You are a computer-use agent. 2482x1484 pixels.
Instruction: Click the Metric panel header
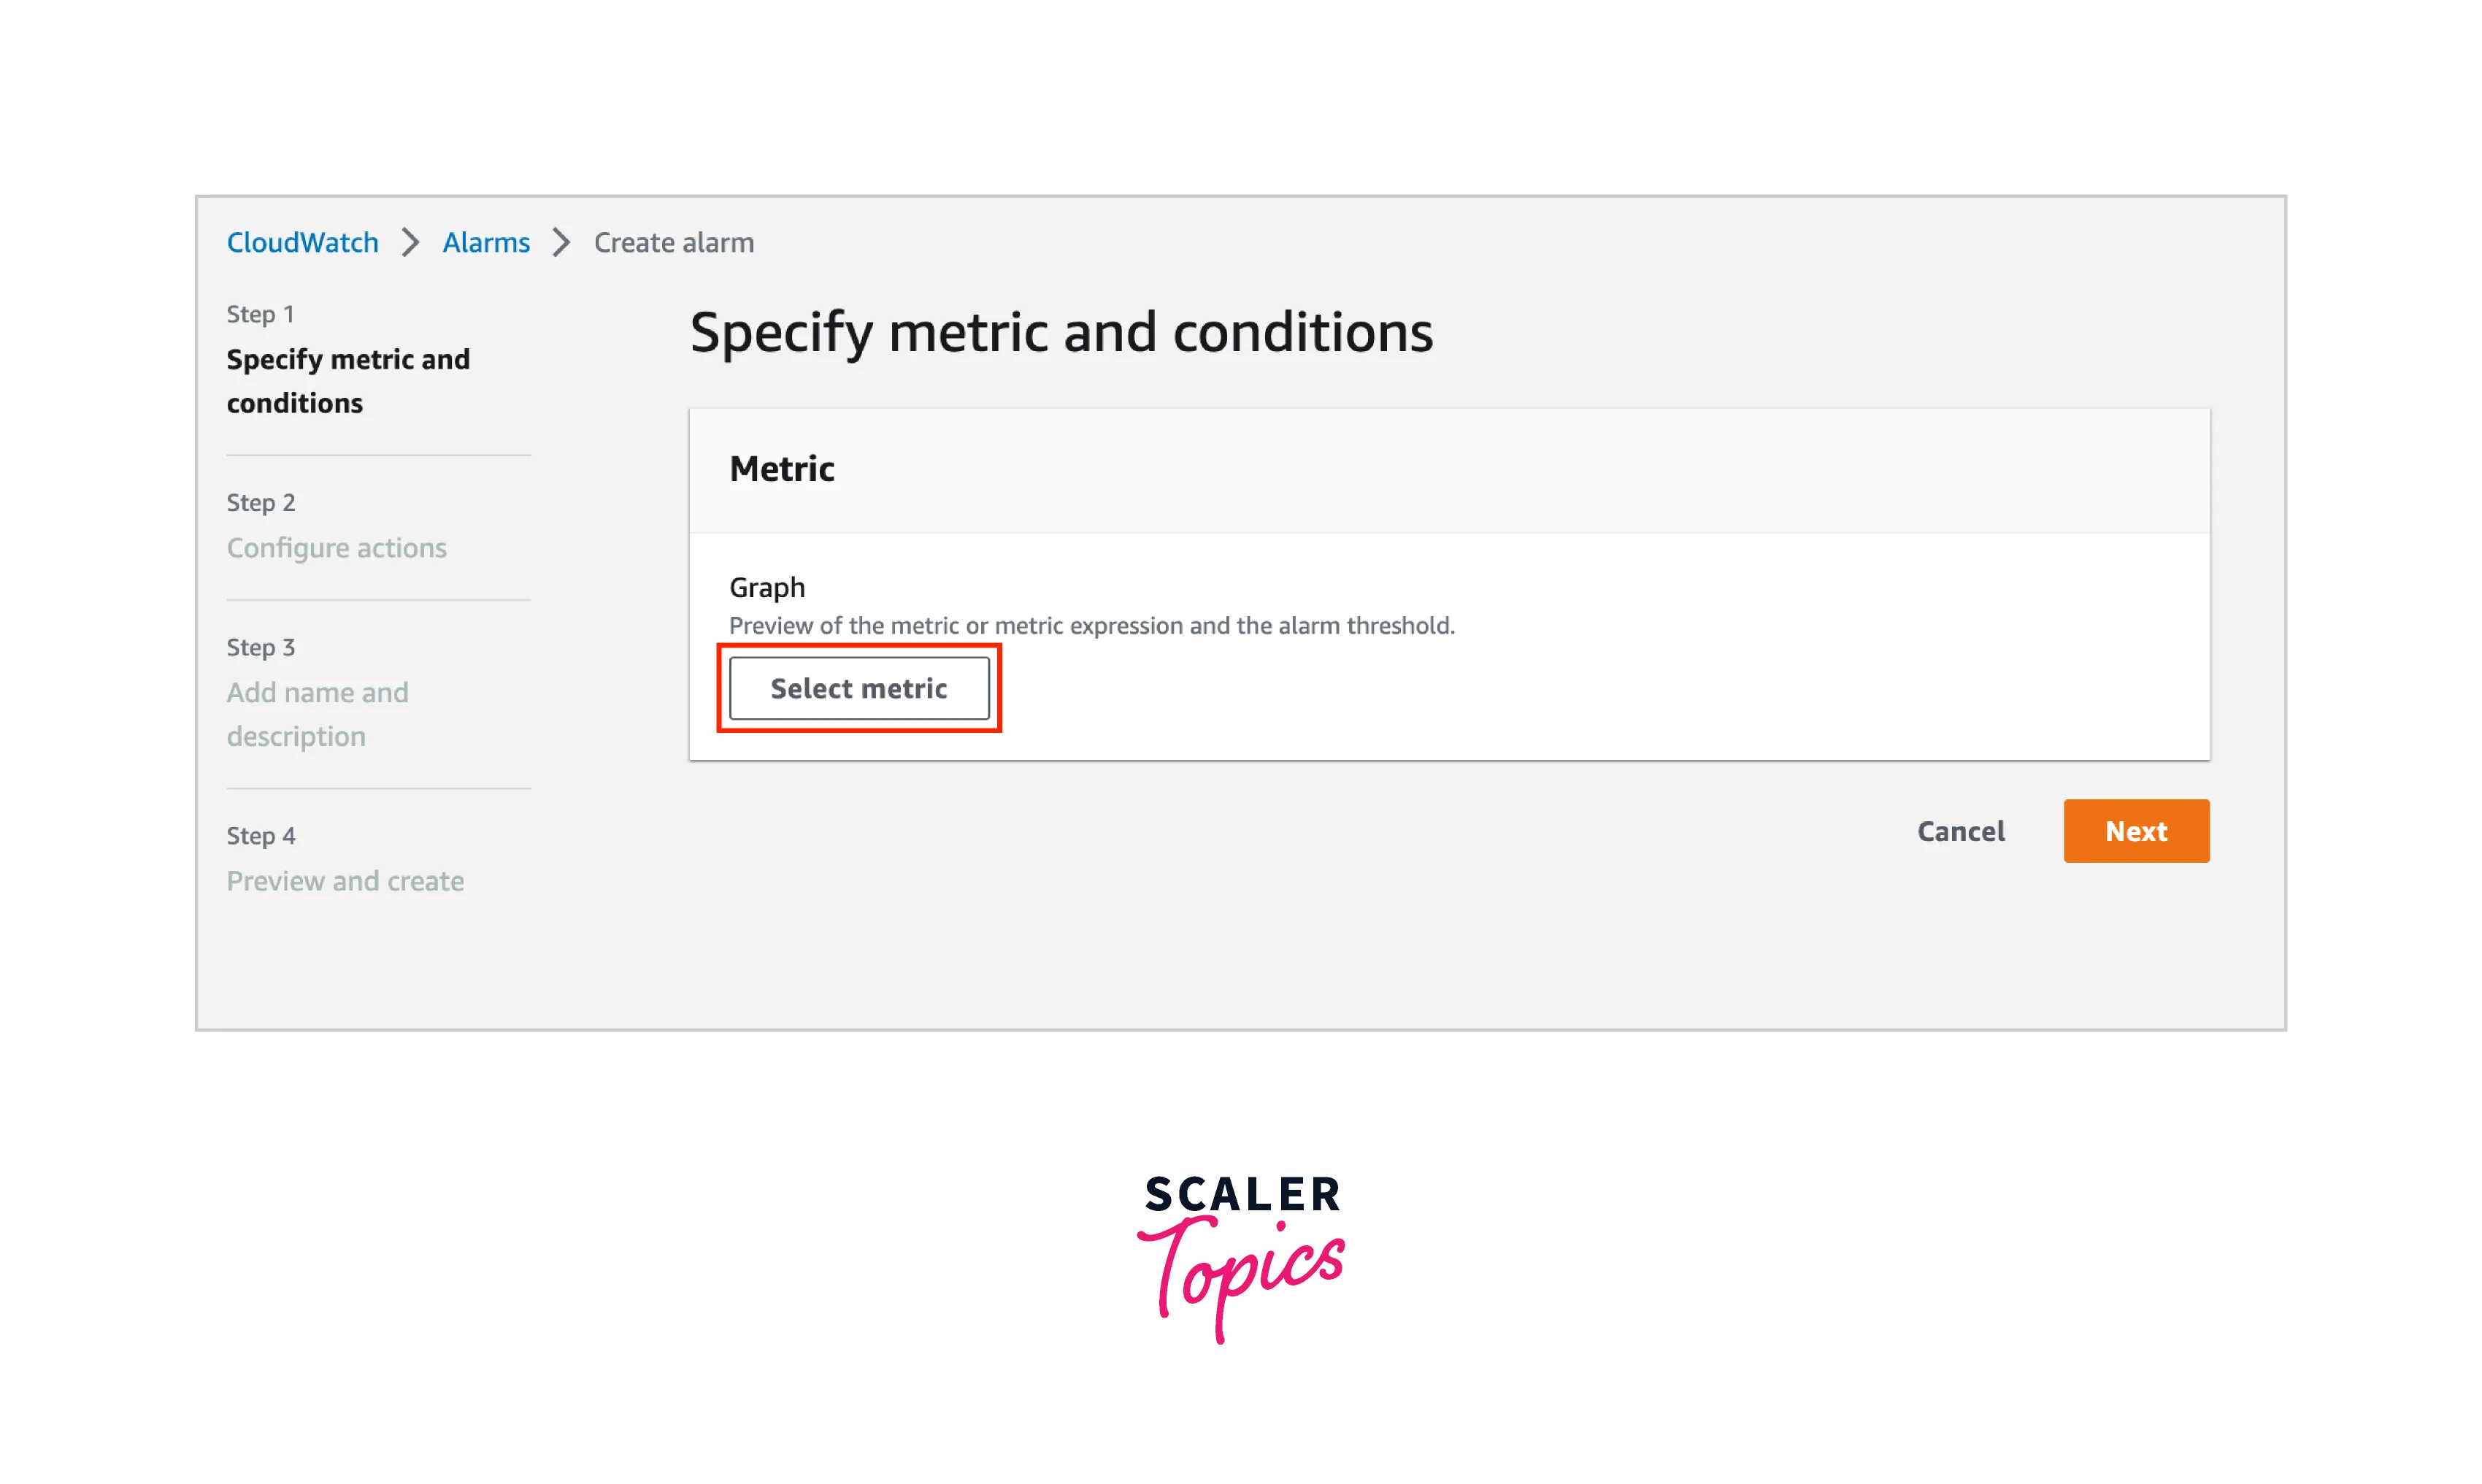coord(782,469)
